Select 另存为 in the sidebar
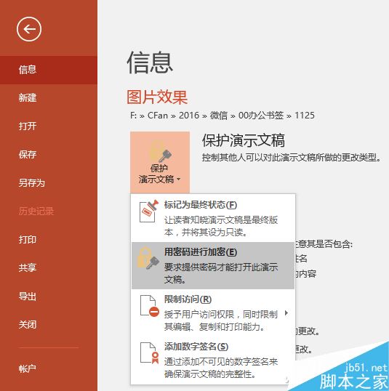The height and width of the screenshot is (391, 389). 49,183
